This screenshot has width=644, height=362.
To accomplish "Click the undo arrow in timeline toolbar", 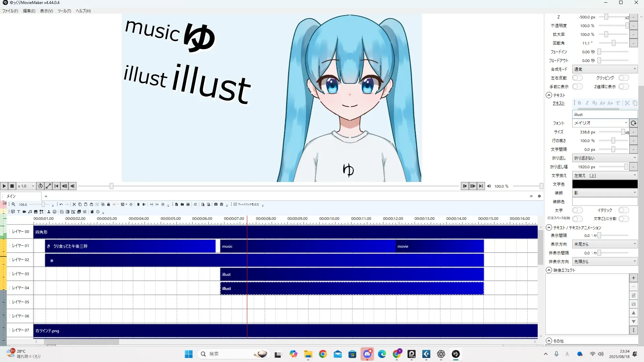I will [x=61, y=204].
